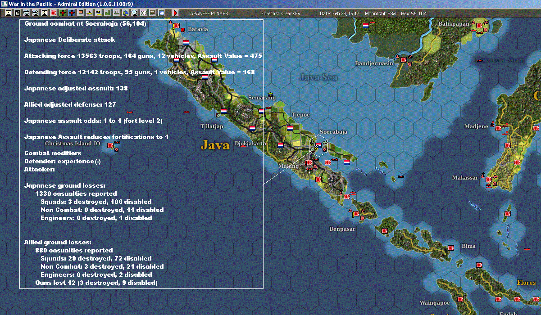This screenshot has height=315, width=541.
Task: Click the Batavia city label
Action: click(198, 29)
